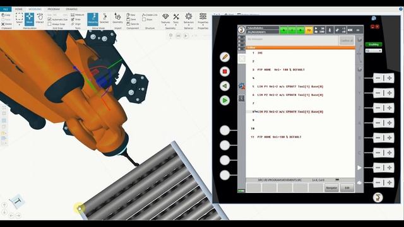Choose Hierarchy move mode
This screenshot has height=227, width=404.
(x=93, y=19)
